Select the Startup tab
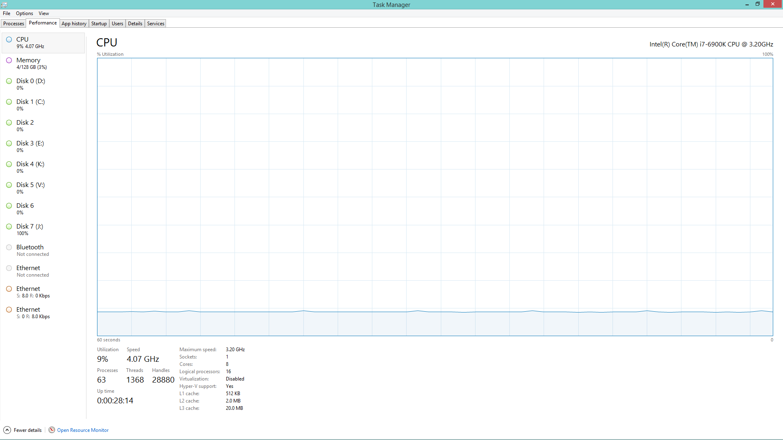Viewport: 783px width, 440px height. click(x=98, y=23)
